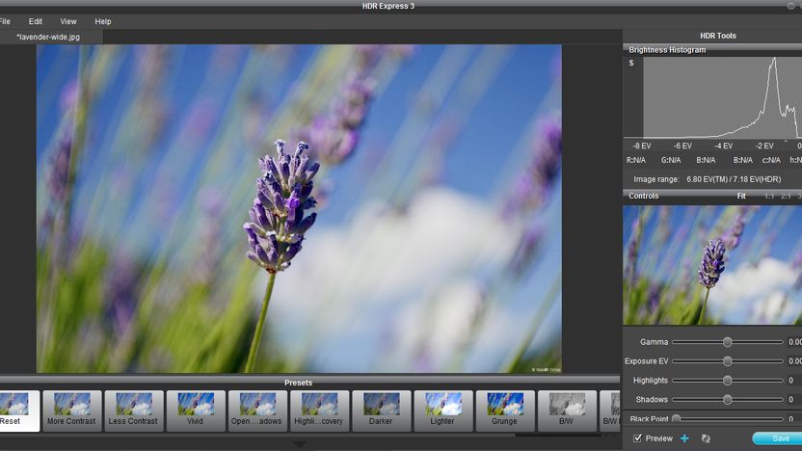This screenshot has width=802, height=451.
Task: Click the Brightness Histogram header
Action: click(712, 49)
